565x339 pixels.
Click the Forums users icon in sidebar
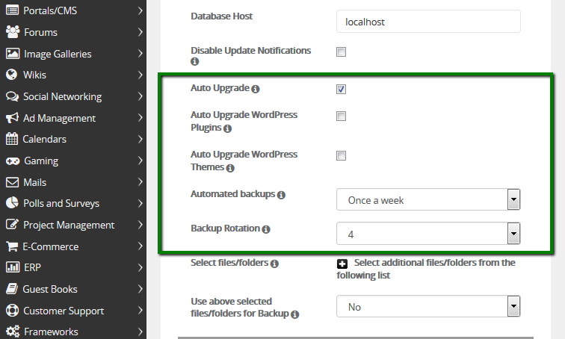point(12,32)
